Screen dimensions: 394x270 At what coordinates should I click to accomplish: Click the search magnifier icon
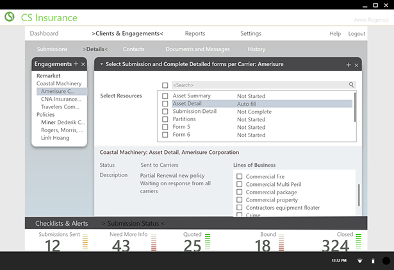(351, 85)
